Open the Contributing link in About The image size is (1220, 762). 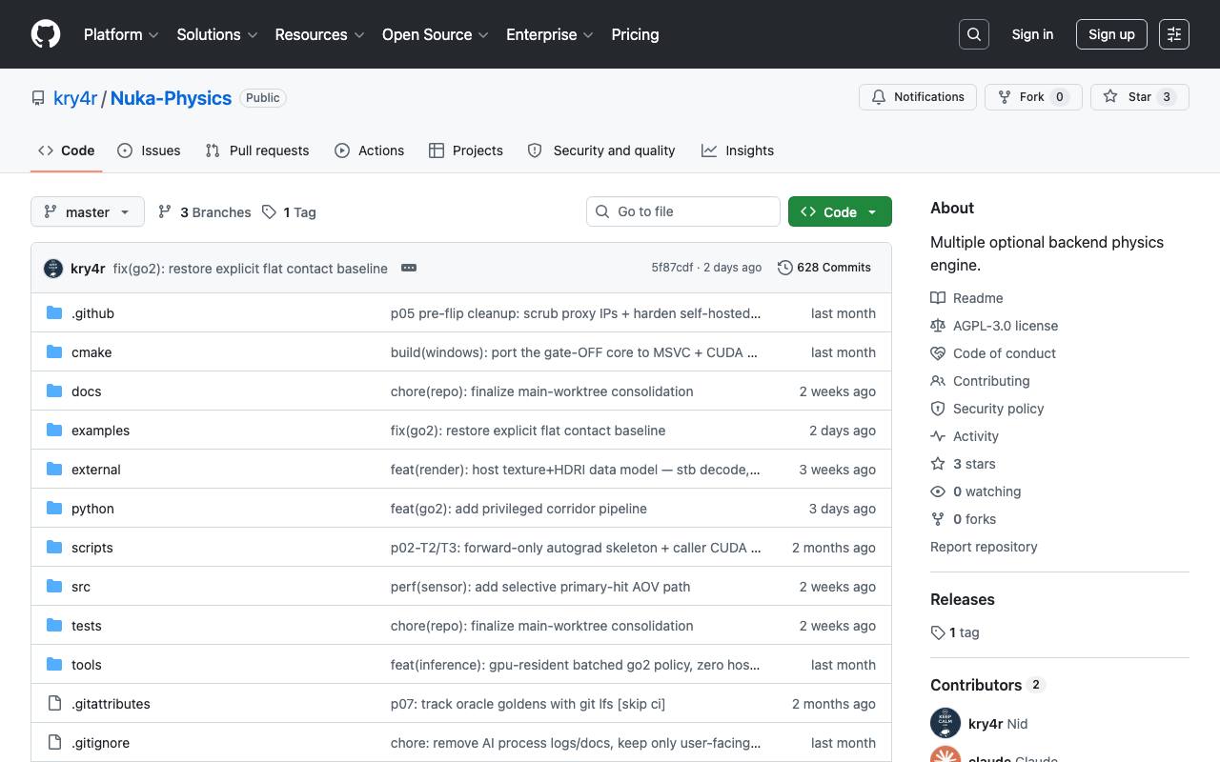click(991, 381)
